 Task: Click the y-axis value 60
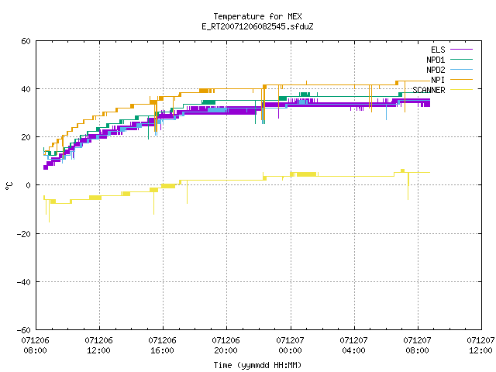click(x=26, y=41)
